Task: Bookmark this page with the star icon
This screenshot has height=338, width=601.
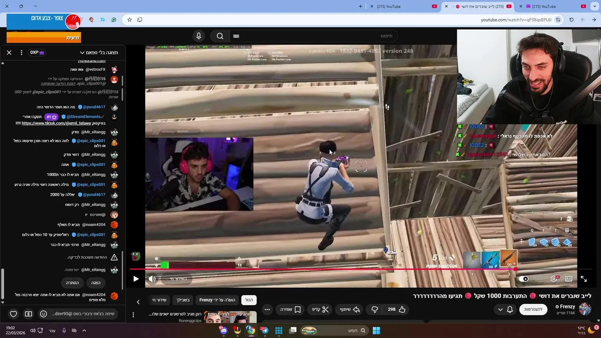Action: tap(129, 20)
